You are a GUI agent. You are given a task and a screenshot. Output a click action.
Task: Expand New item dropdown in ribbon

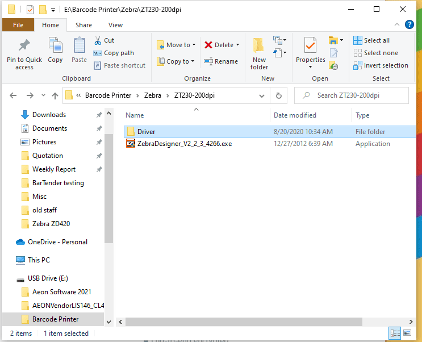click(x=279, y=40)
